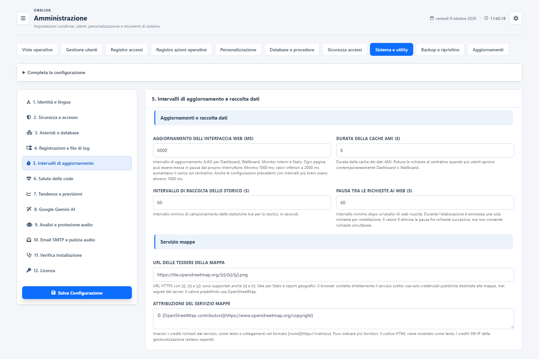Click the key icon for Licenza
The height and width of the screenshot is (359, 539).
29,271
